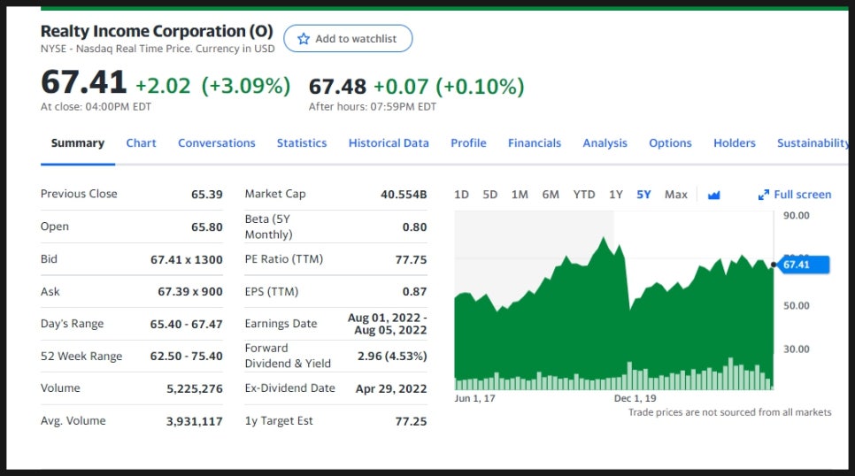This screenshot has height=476, width=855.
Task: Click the star icon in Add to watchlist
Action: pyautogui.click(x=304, y=39)
